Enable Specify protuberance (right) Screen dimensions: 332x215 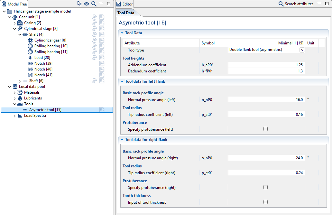[265, 187]
